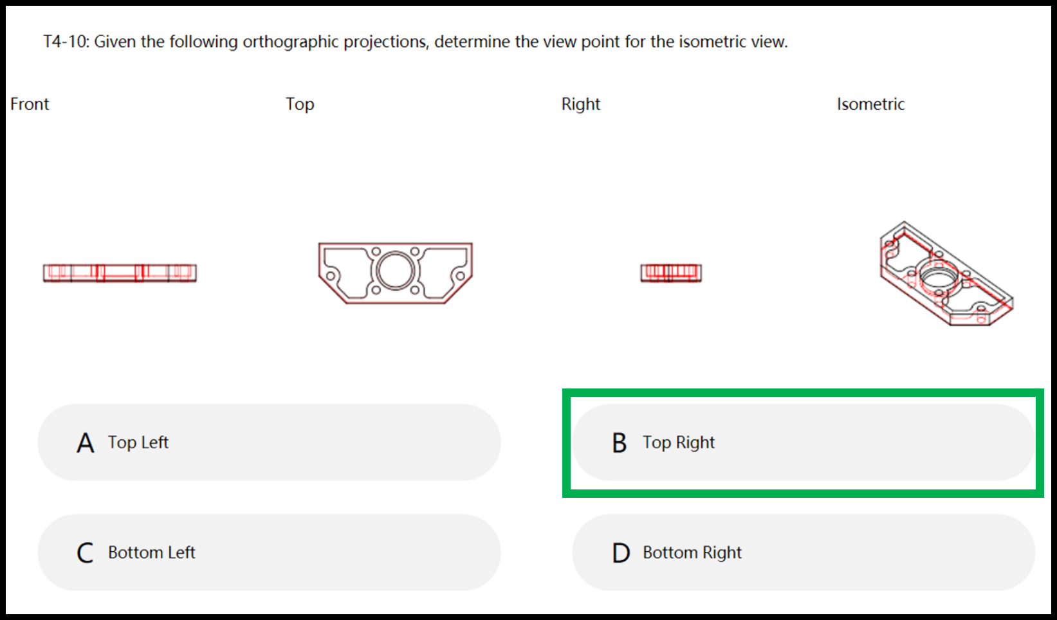Viewport: 1057px width, 620px height.
Task: Select answer D Bottom Right
Action: 804,552
